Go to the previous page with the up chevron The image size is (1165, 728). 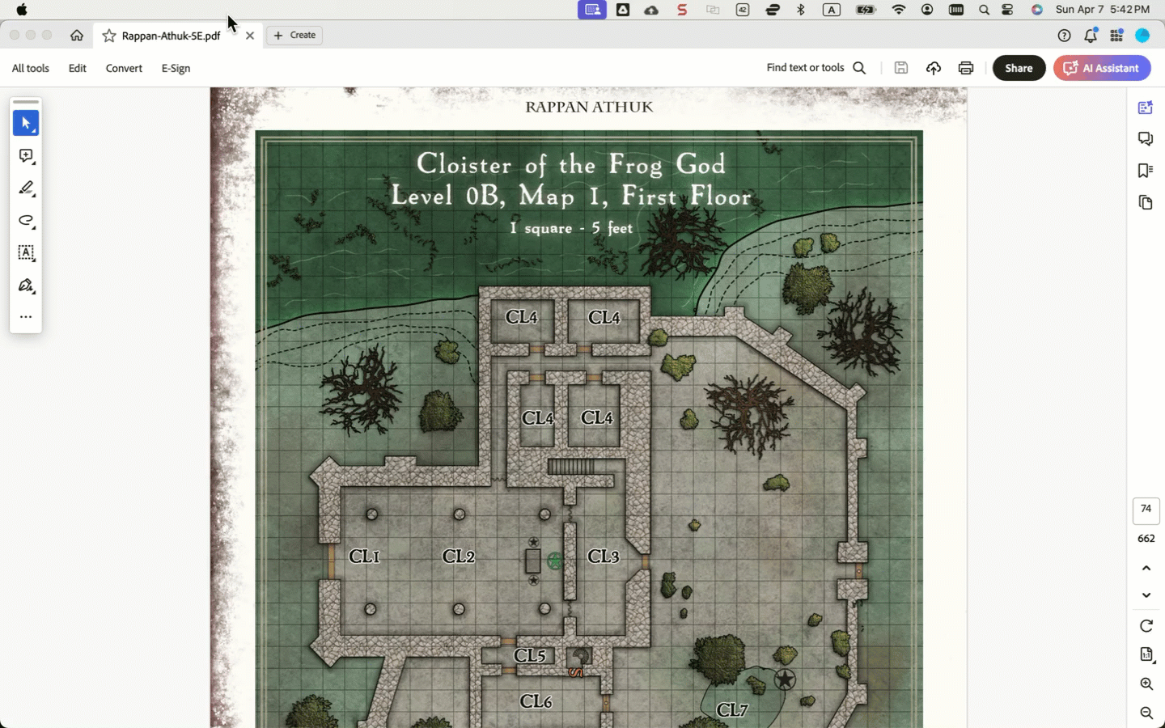pos(1146,568)
